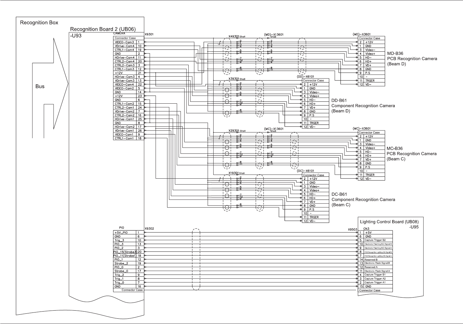Select the "X9302" connector label
The height and width of the screenshot is (324, 463).
pos(149,229)
